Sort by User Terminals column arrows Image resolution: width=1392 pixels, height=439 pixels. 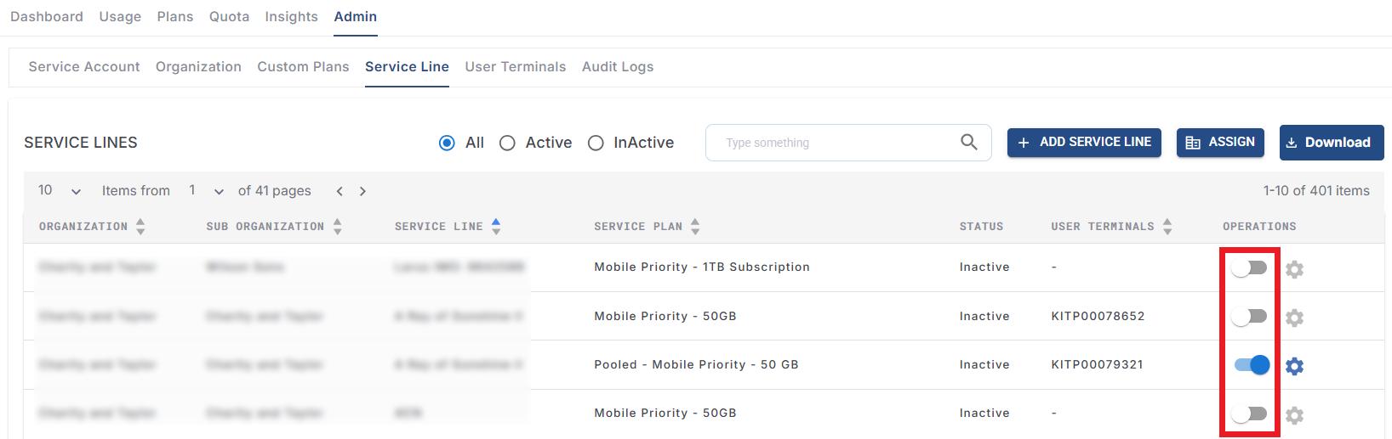(1167, 227)
